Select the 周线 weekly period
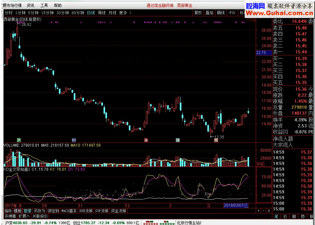The width and height of the screenshot is (315, 225). tap(102, 13)
